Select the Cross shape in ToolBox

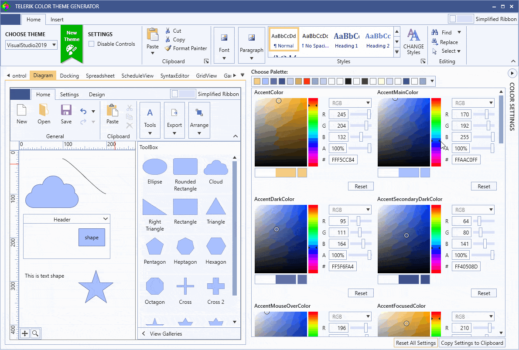click(185, 286)
